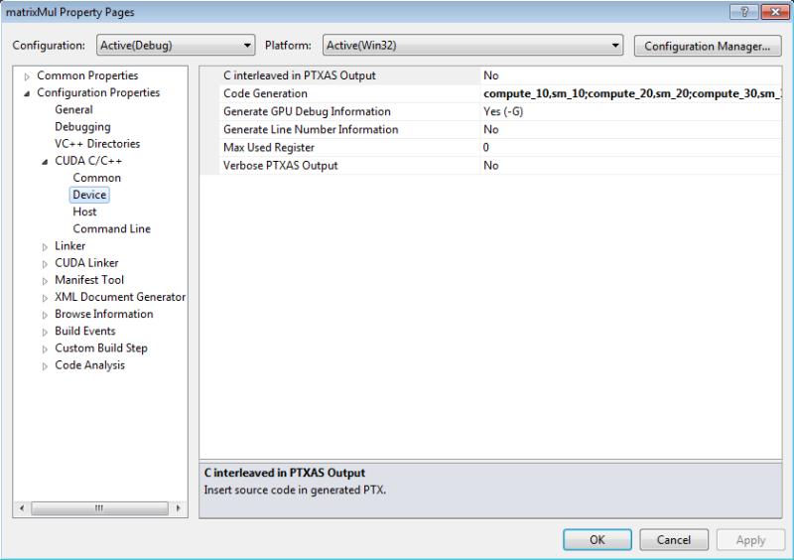Expand the XML Document Generator node
The height and width of the screenshot is (560, 794).
(45, 298)
